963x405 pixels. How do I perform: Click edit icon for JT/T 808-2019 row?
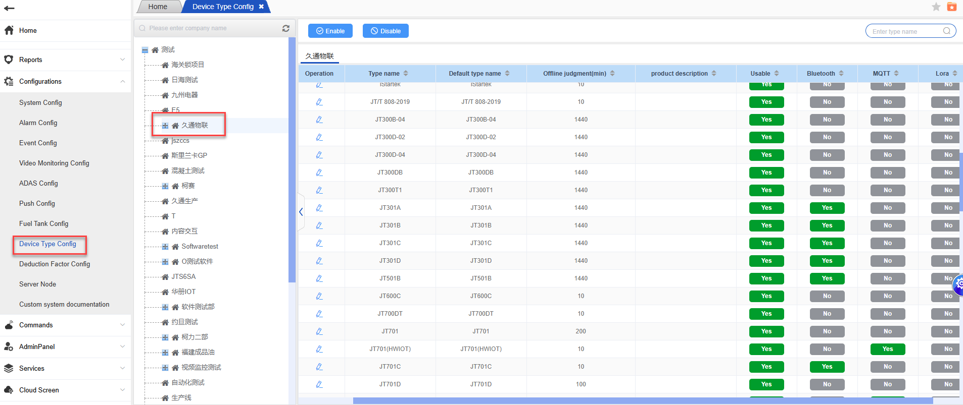(x=319, y=102)
